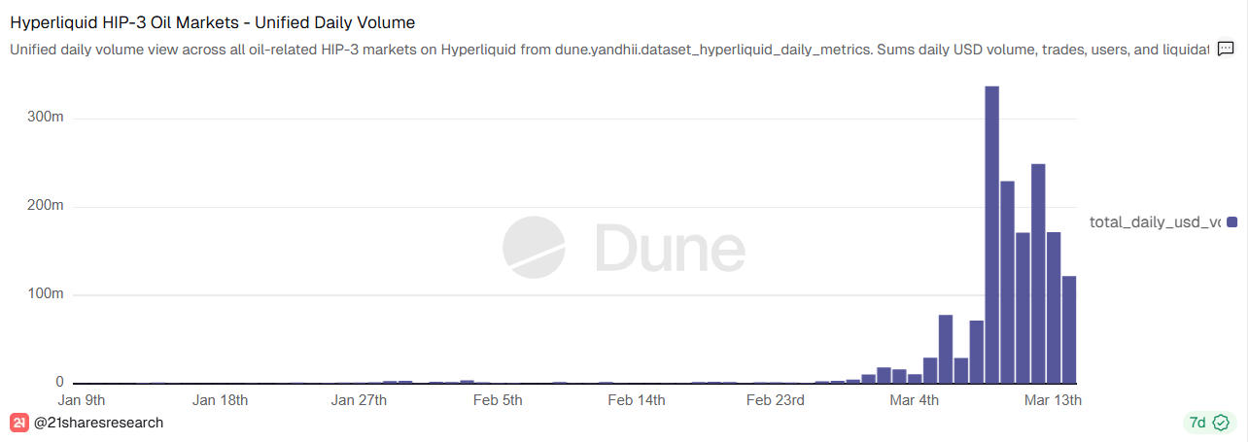
Task: Click the 200m y-axis label
Action: pos(48,206)
